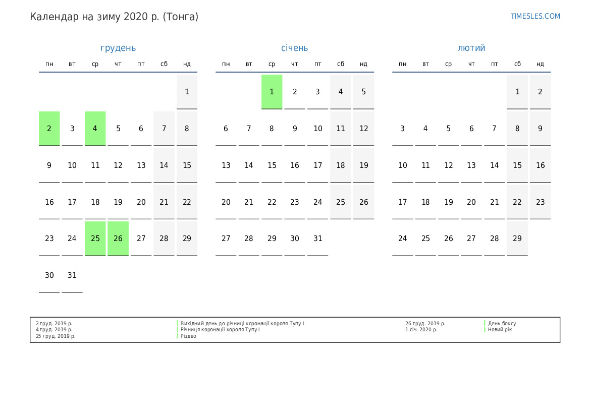Click the 1 січ. 2020 р. legend date

[x=421, y=330]
